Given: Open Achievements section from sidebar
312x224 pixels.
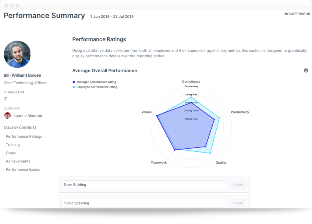Looking at the screenshot, I should click(18, 161).
